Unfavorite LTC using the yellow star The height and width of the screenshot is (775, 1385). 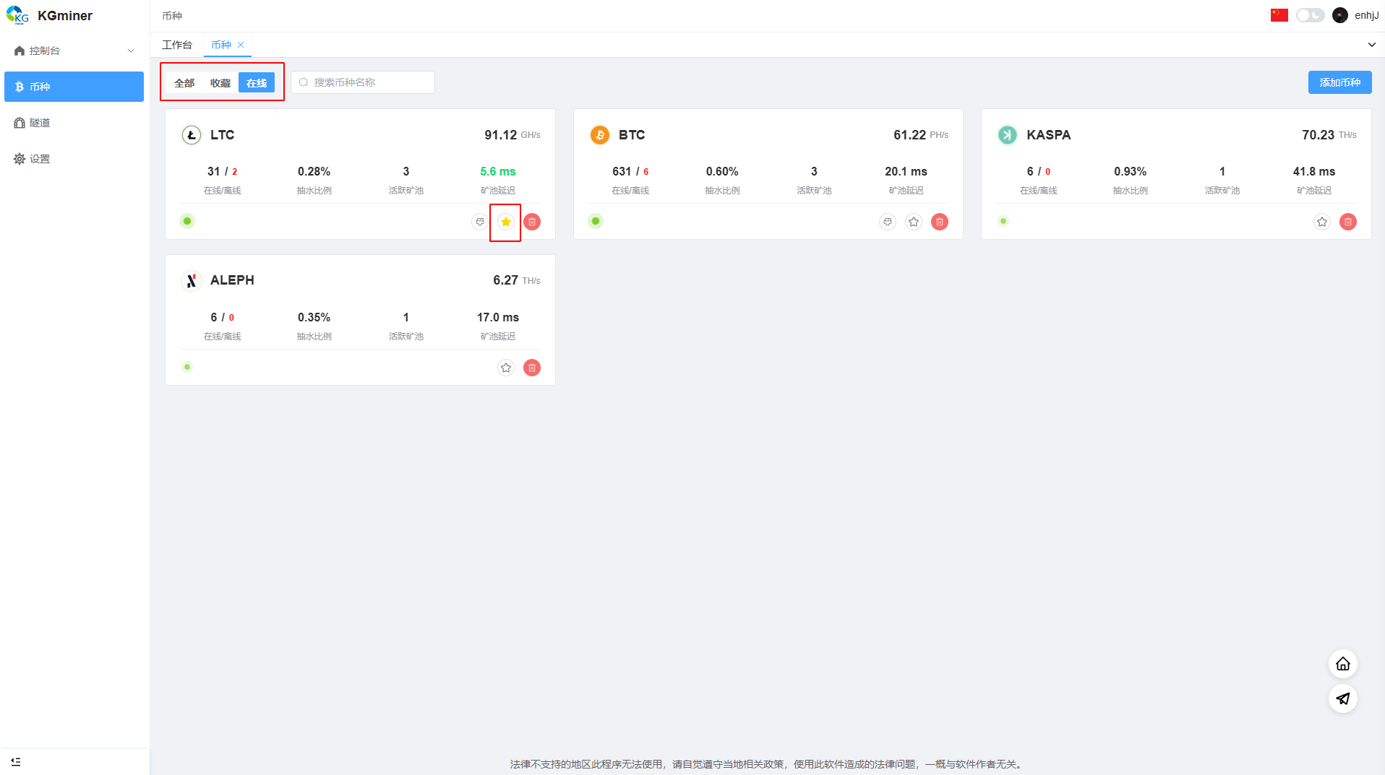(x=505, y=222)
